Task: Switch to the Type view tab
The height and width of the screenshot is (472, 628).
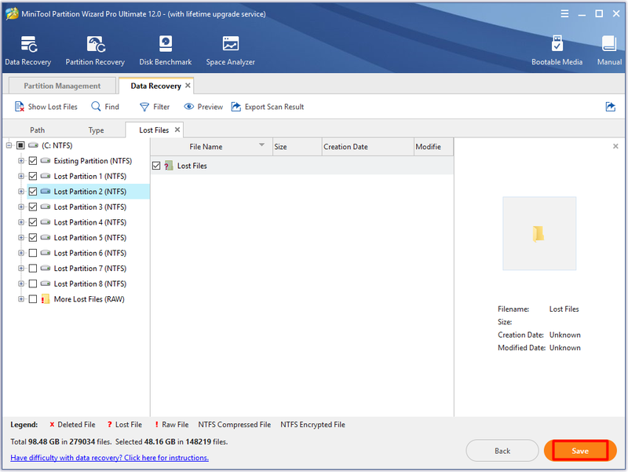Action: pyautogui.click(x=96, y=130)
